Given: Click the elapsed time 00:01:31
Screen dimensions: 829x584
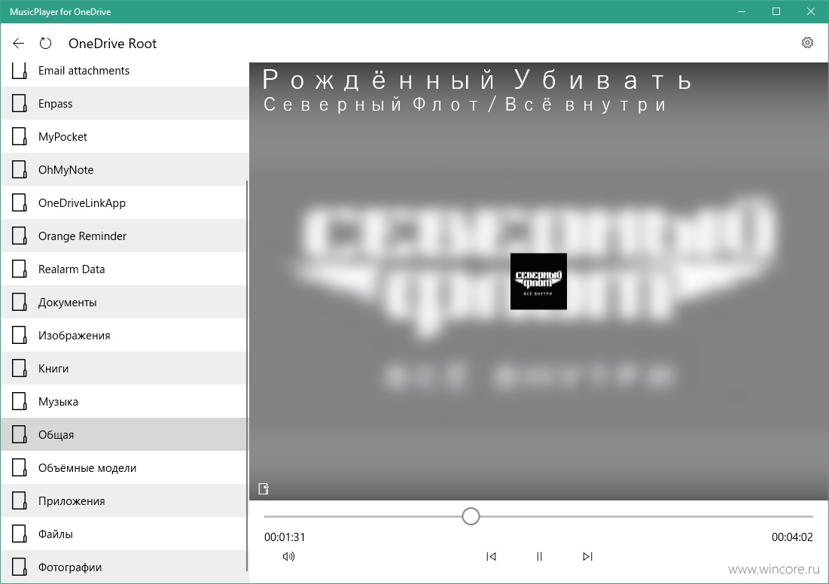Looking at the screenshot, I should (285, 537).
